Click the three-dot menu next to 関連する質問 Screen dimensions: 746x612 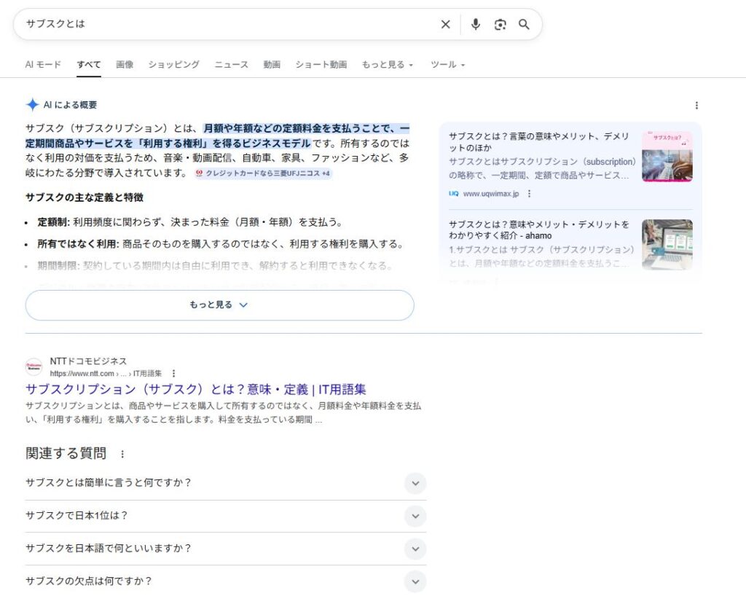[121, 454]
